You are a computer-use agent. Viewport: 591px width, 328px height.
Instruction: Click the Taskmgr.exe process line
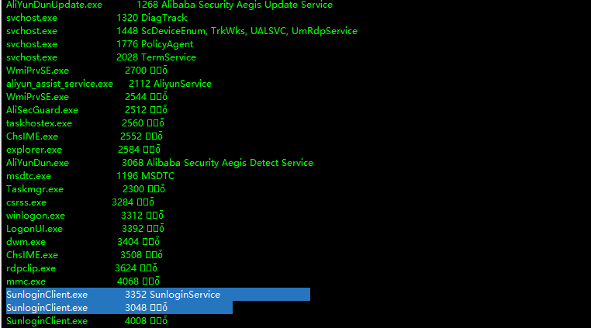coord(85,189)
